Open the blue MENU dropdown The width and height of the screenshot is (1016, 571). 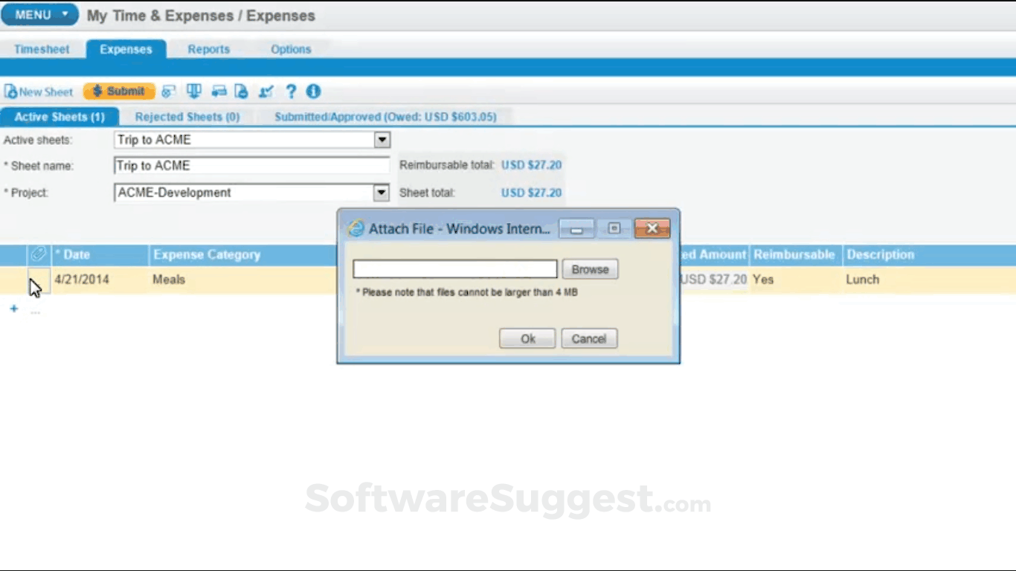pos(39,15)
